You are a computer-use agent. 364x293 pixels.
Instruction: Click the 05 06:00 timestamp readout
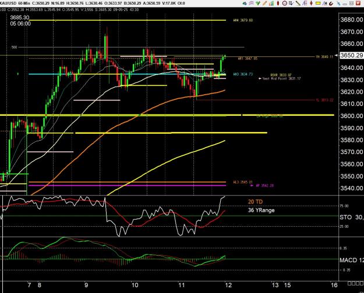tap(20, 24)
